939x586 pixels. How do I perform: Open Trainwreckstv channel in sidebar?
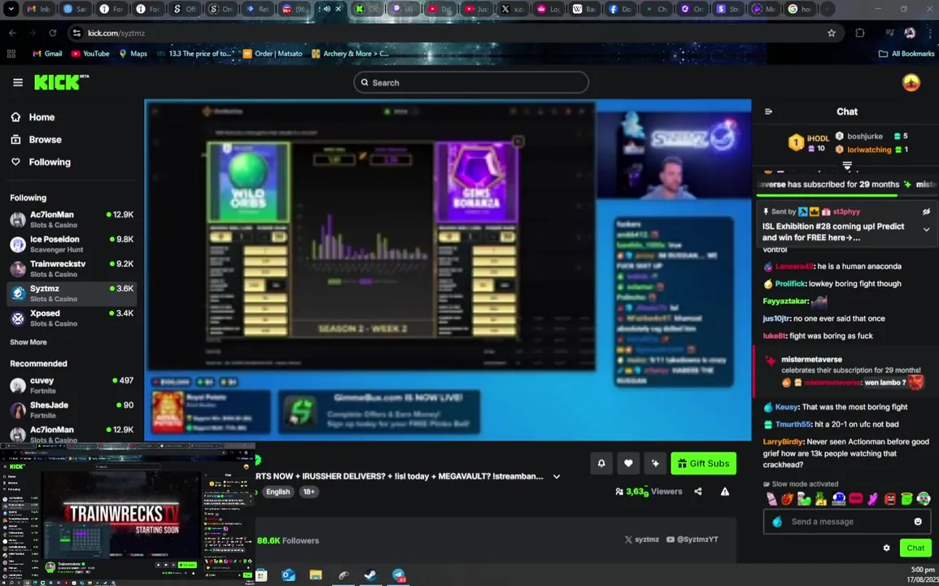[x=72, y=269]
